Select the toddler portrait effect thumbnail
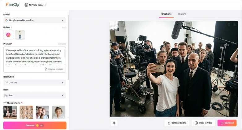242x130 pixels. coord(59,112)
